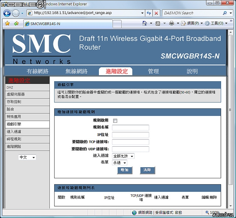This screenshot has height=218, width=236.
Task: Switch to 有線網路 navigation tab
Action: click(38, 71)
